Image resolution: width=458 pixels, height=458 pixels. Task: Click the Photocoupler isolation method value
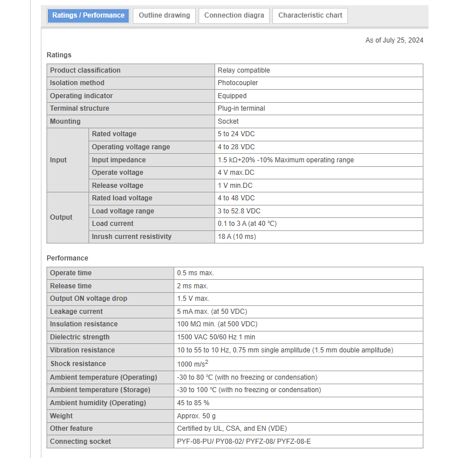click(x=237, y=83)
